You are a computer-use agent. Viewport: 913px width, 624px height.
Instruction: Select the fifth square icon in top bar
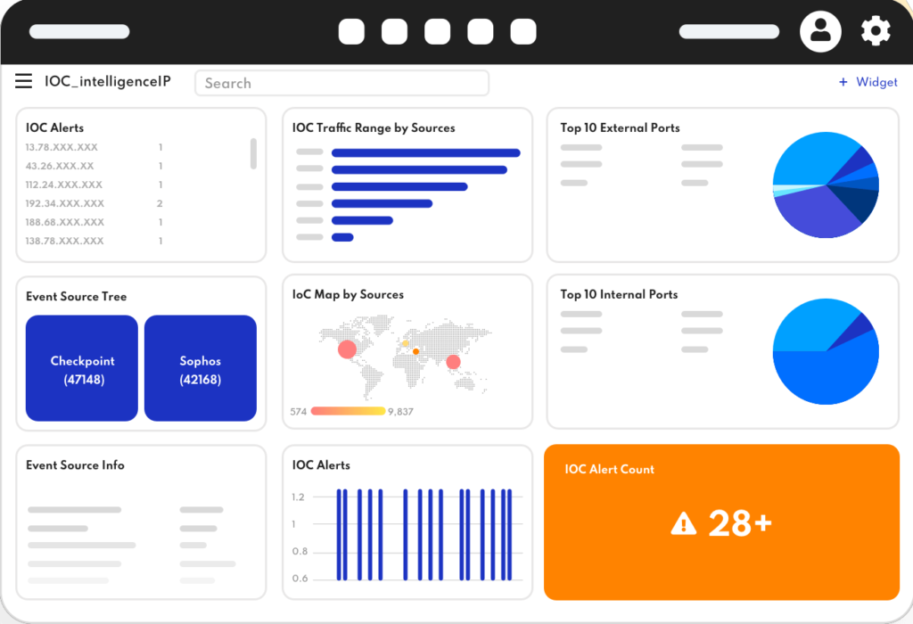pyautogui.click(x=522, y=32)
